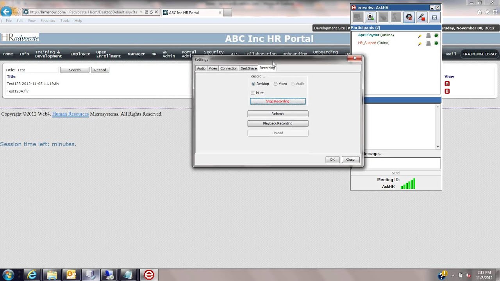
Task: Click the Playback Recording button
Action: coord(278,123)
